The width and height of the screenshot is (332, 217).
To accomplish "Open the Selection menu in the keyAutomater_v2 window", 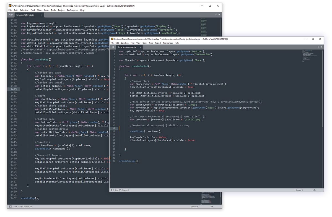I will click(x=24, y=10).
